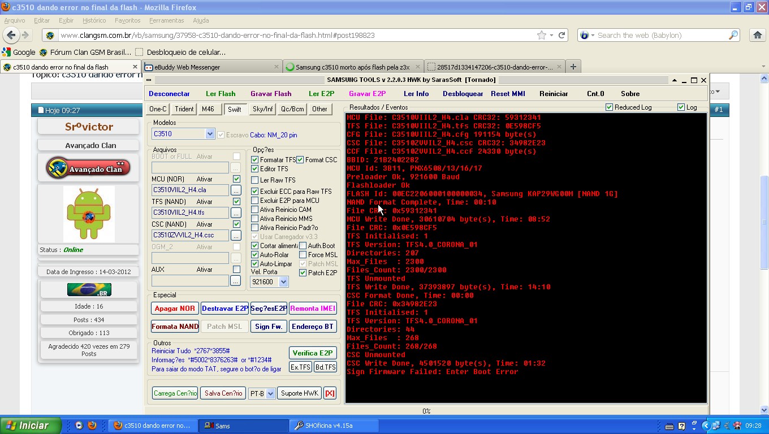
Task: Open SHOficina v4.15a taskbar item
Action: 334,426
